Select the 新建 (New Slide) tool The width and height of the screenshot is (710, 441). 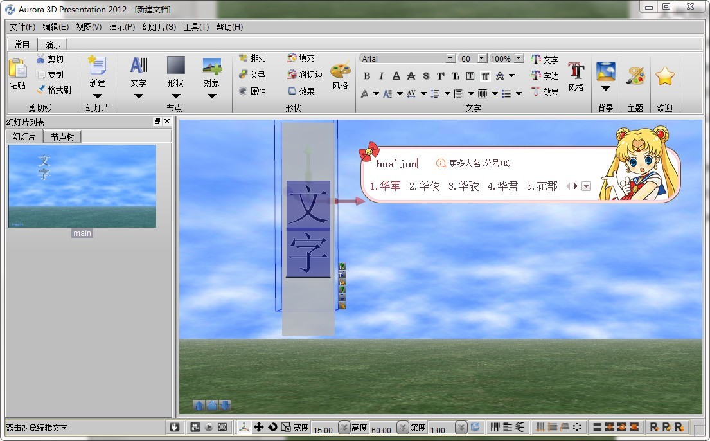[x=98, y=71]
